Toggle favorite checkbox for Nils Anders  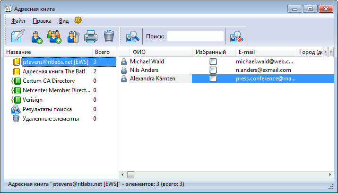click(213, 70)
